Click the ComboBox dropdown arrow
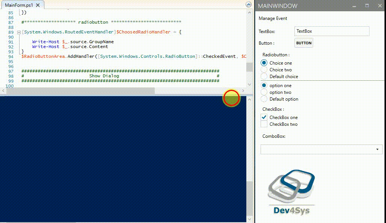The height and width of the screenshot is (223, 386). [x=378, y=149]
